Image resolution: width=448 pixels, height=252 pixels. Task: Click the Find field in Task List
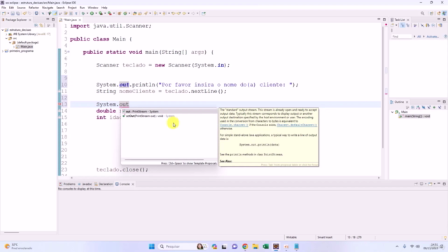[x=401, y=36]
